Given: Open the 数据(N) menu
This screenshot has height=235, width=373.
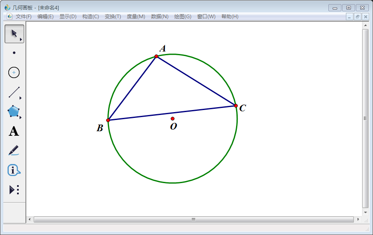Looking at the screenshot, I should coord(159,16).
